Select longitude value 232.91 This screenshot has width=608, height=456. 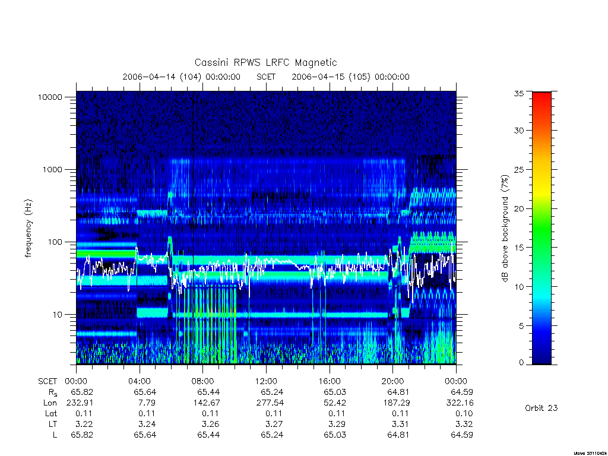[80, 403]
